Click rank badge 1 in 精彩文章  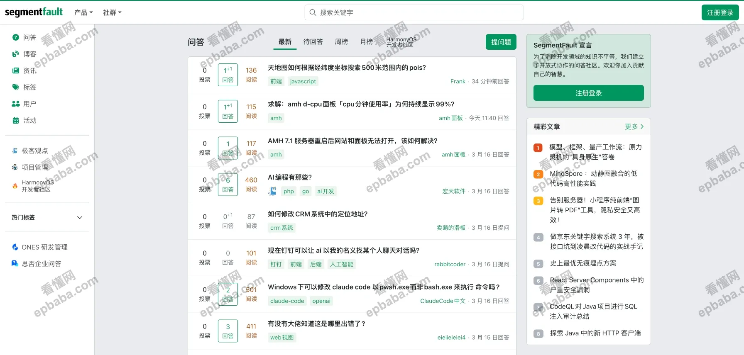tap(538, 148)
